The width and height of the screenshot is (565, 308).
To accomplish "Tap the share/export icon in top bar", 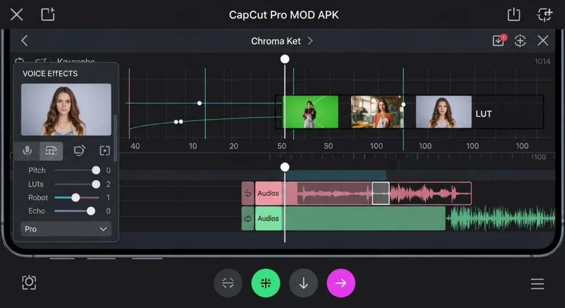I will (514, 14).
